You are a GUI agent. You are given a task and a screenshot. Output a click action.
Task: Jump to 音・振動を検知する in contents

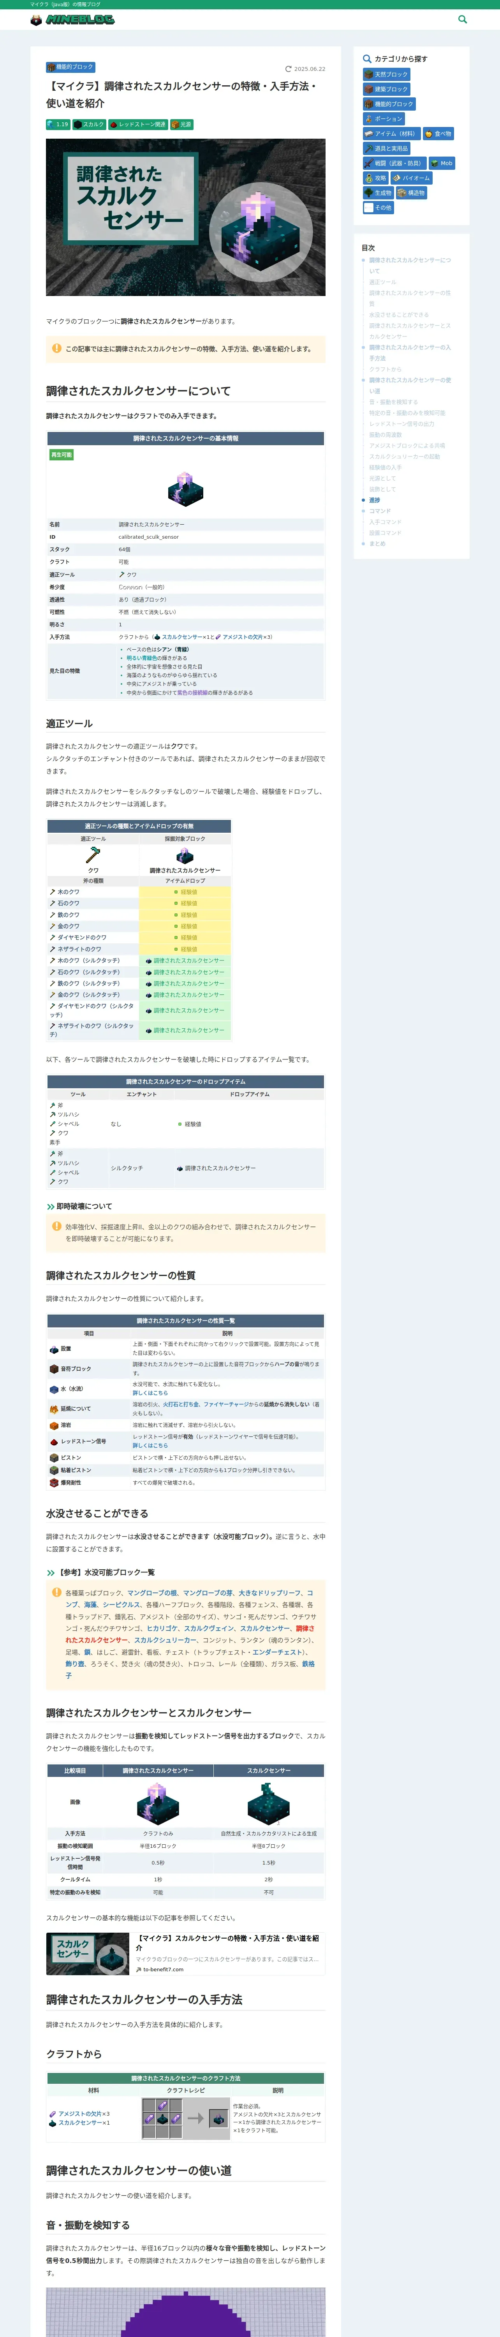pyautogui.click(x=393, y=402)
